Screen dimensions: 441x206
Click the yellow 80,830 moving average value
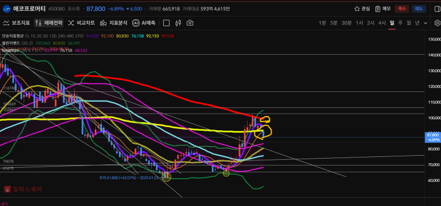[x=122, y=36]
